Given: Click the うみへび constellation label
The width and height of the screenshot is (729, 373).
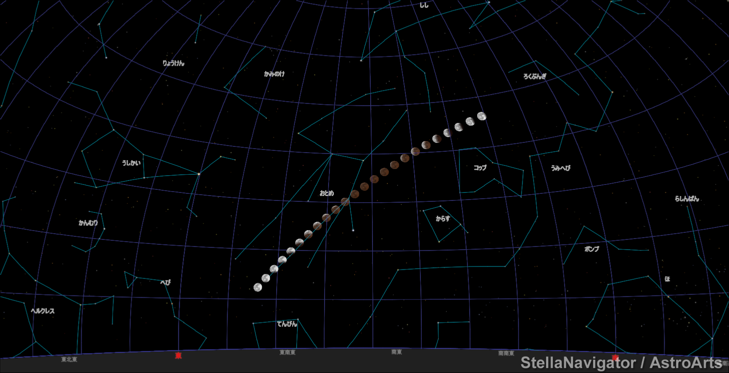Looking at the screenshot, I should pyautogui.click(x=560, y=168).
